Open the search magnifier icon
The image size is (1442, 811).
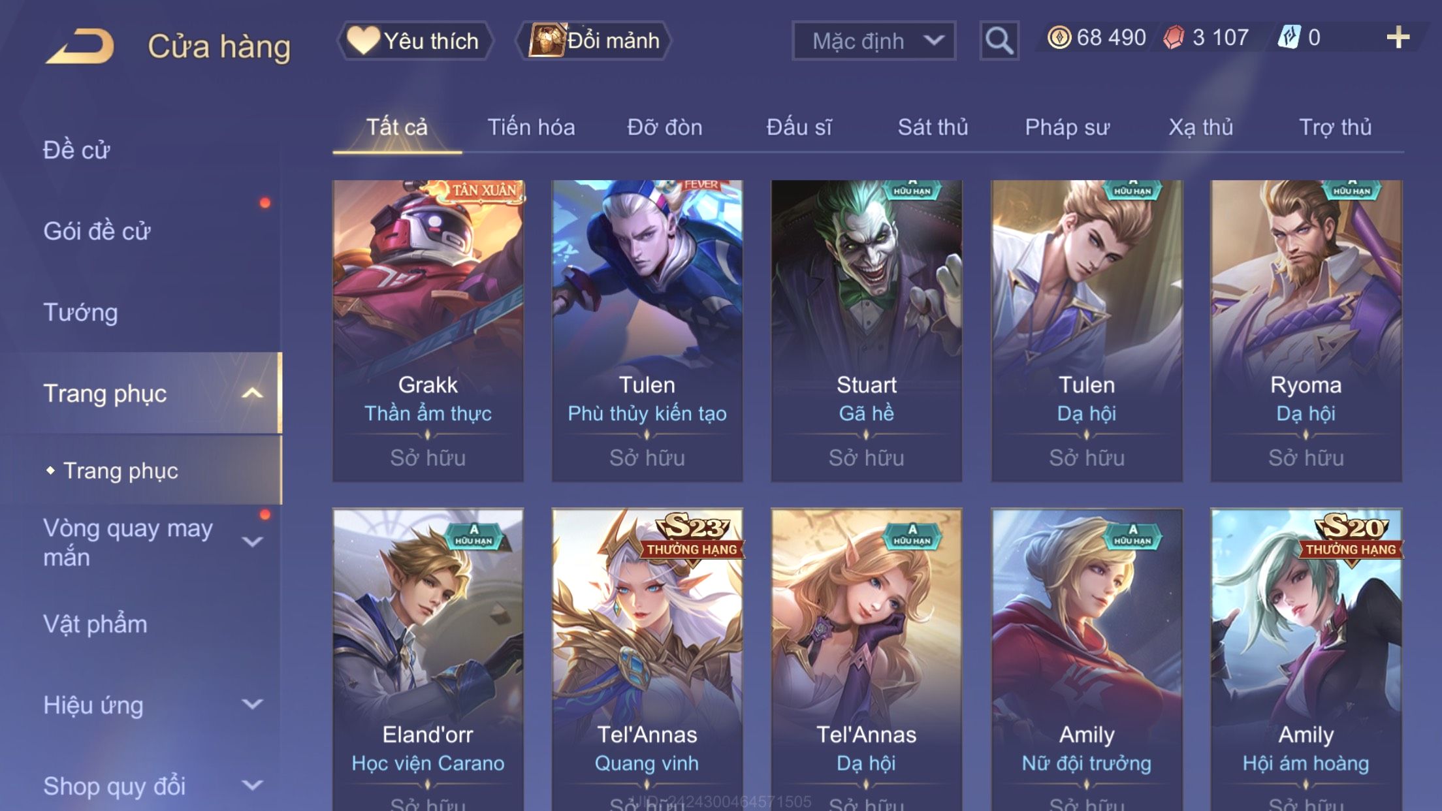tap(999, 40)
